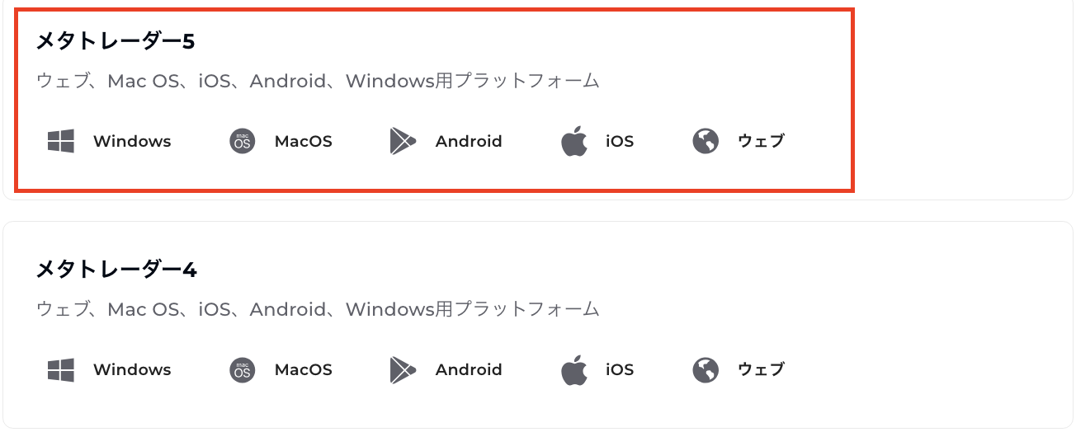Open the ウェブ text link for メタトレーダー5
The image size is (1076, 432).
(x=761, y=141)
